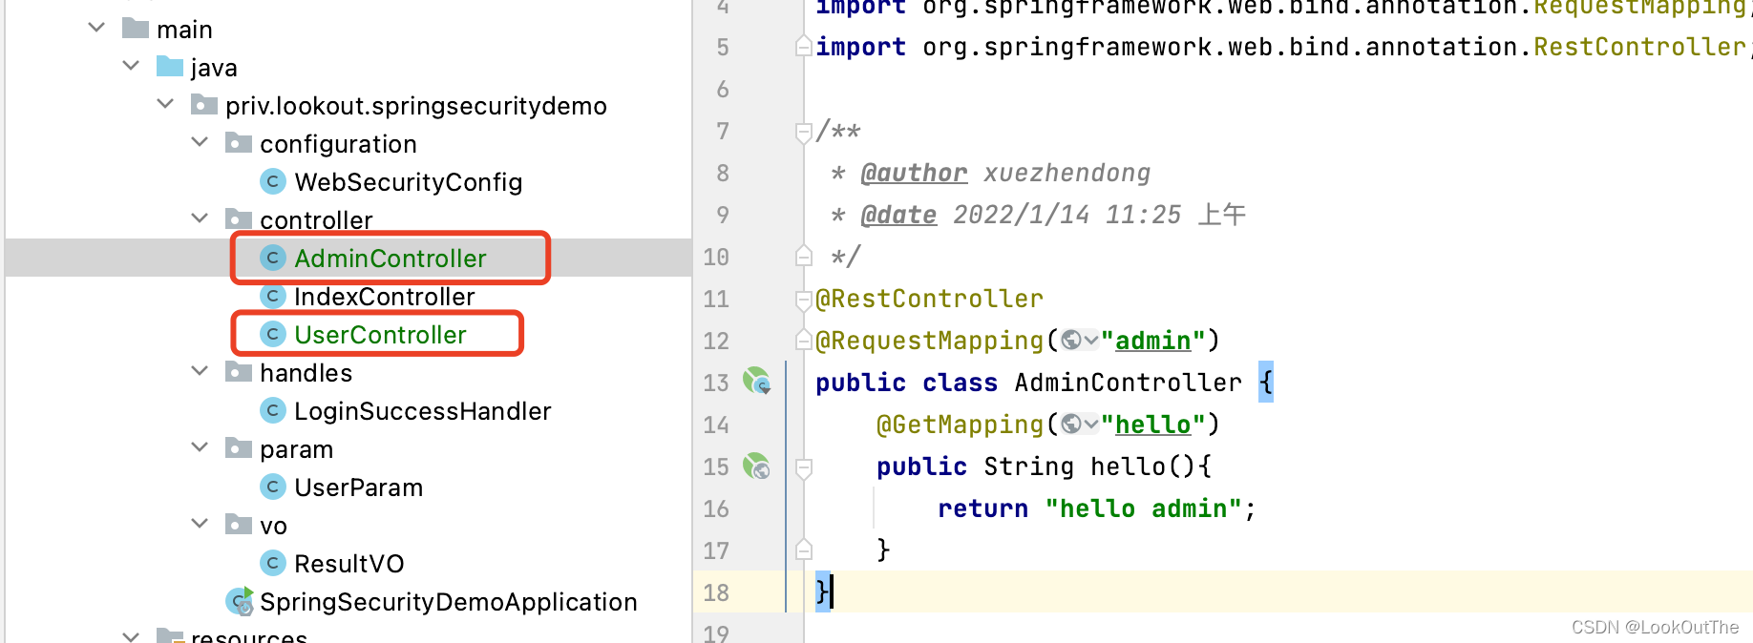
Task: Open UserController in project tree
Action: click(380, 334)
